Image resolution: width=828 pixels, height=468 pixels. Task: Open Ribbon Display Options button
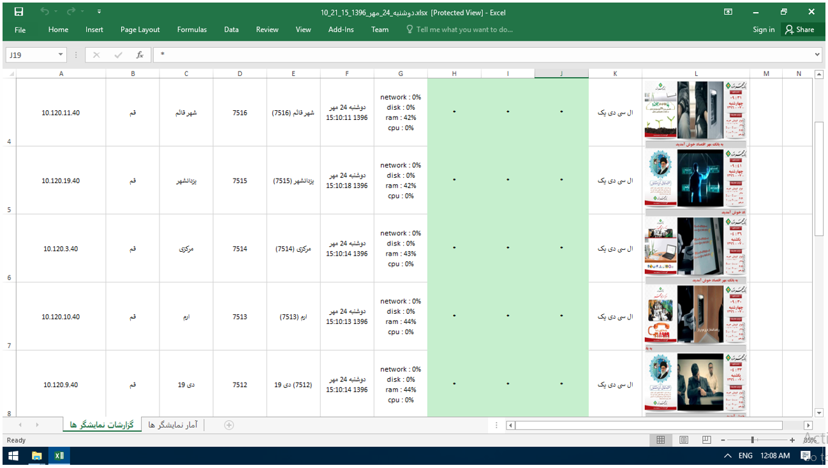(x=728, y=11)
